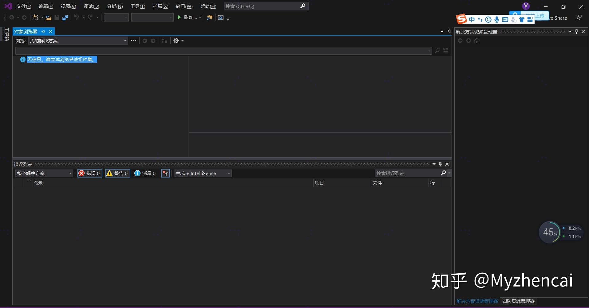Toggle the 警告 0 filter in Error List
The height and width of the screenshot is (308, 589).
(x=117, y=173)
